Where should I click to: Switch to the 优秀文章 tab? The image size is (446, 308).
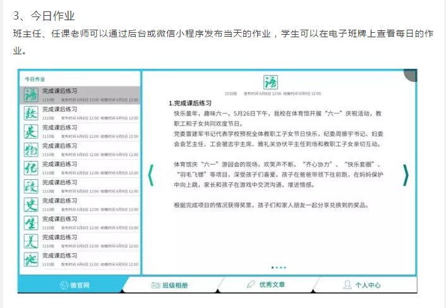267,285
